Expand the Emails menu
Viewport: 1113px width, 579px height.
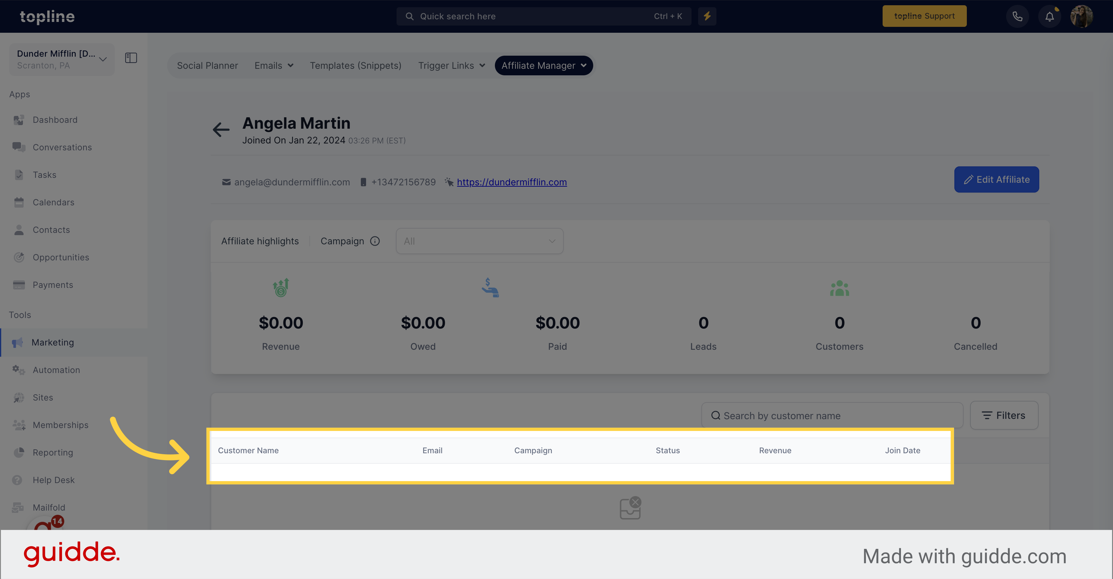274,65
